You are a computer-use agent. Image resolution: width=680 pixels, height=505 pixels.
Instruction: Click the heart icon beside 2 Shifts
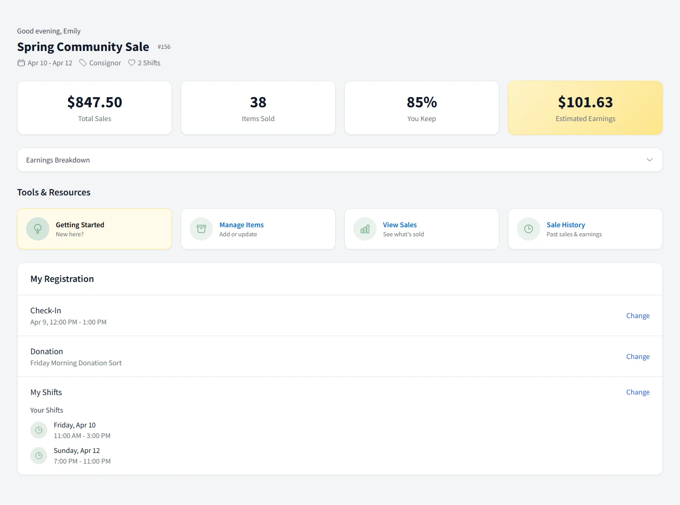point(131,63)
